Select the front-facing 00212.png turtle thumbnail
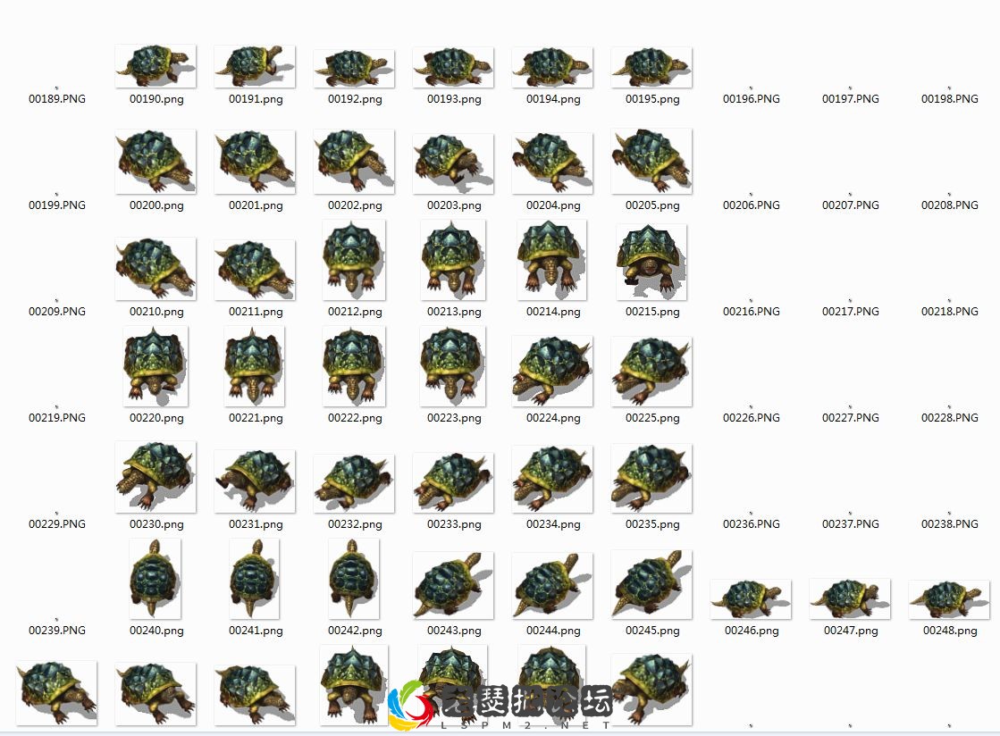Image resolution: width=1000 pixels, height=736 pixels. coord(354,260)
